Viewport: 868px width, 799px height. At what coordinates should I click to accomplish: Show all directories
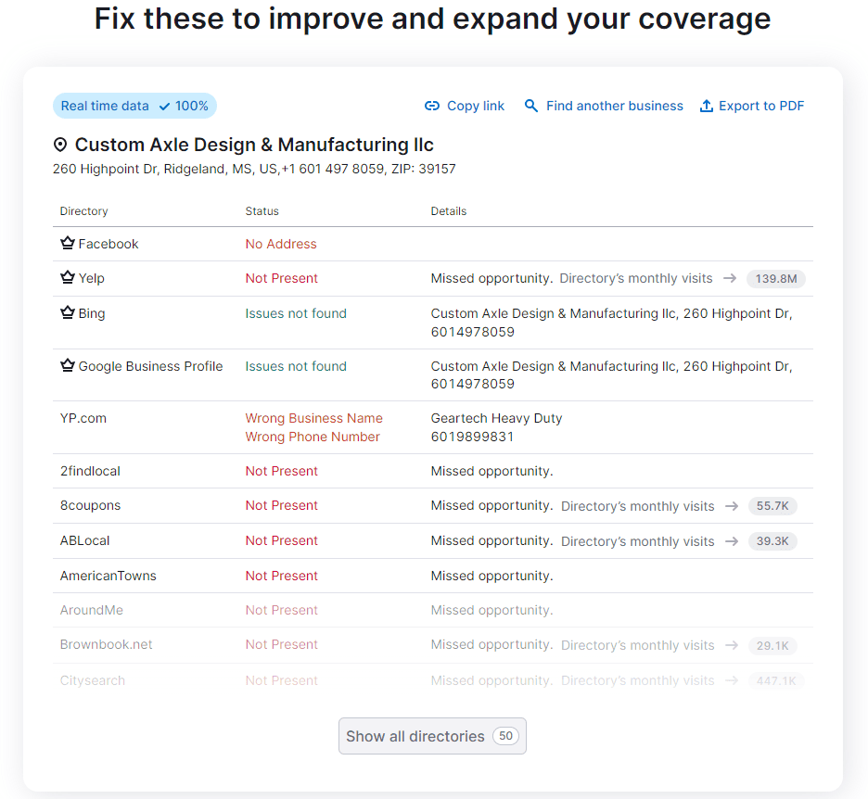(432, 736)
